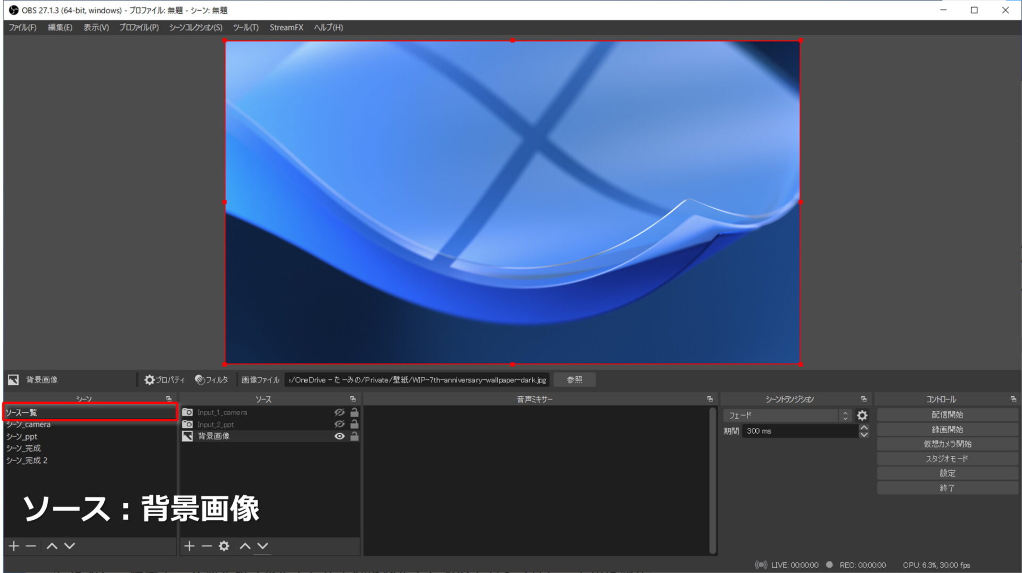Undock the ソース panel
The width and height of the screenshot is (1022, 573).
click(352, 399)
